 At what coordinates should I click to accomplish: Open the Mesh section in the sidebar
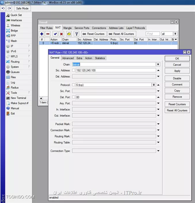coord(14,41)
